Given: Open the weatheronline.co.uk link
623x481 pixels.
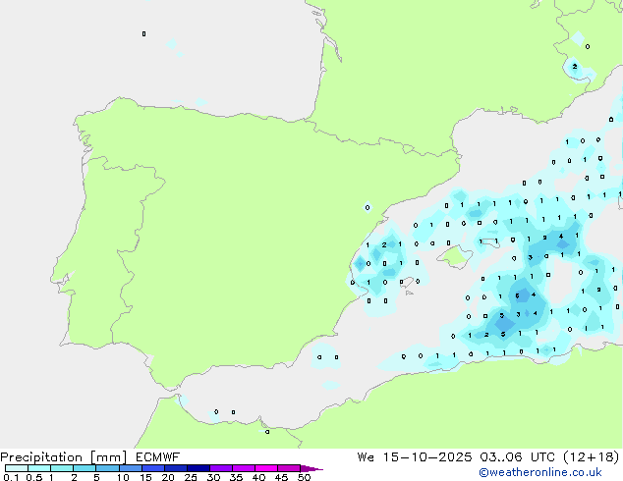Looking at the screenshot, I should click(x=540, y=472).
